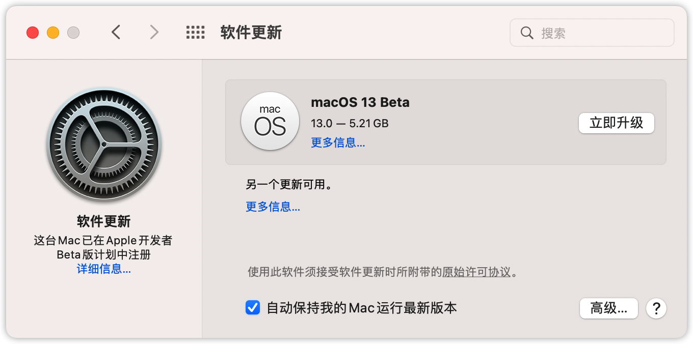This screenshot has height=344, width=693.
Task: Open the 高级… options
Action: pyautogui.click(x=608, y=308)
